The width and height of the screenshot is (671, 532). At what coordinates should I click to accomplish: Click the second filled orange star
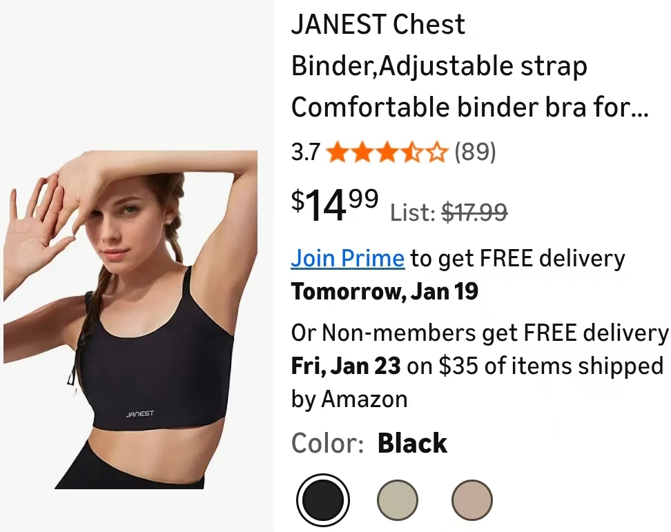pos(363,152)
